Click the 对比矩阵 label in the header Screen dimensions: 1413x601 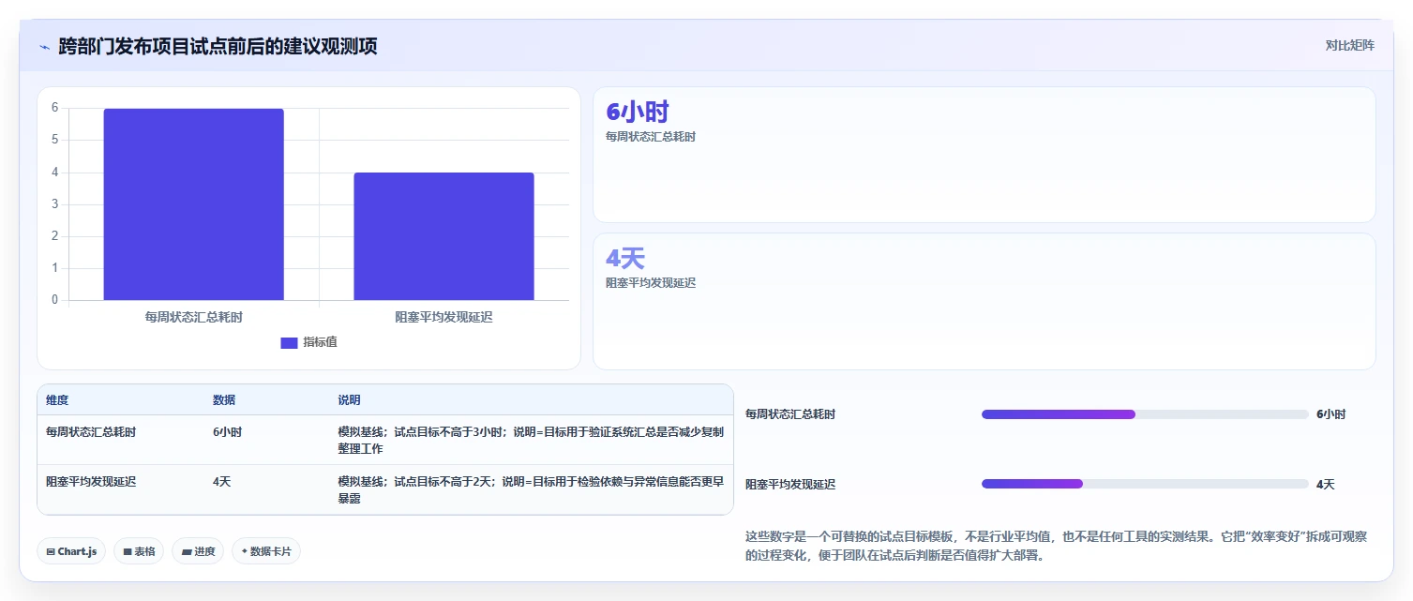point(1349,45)
